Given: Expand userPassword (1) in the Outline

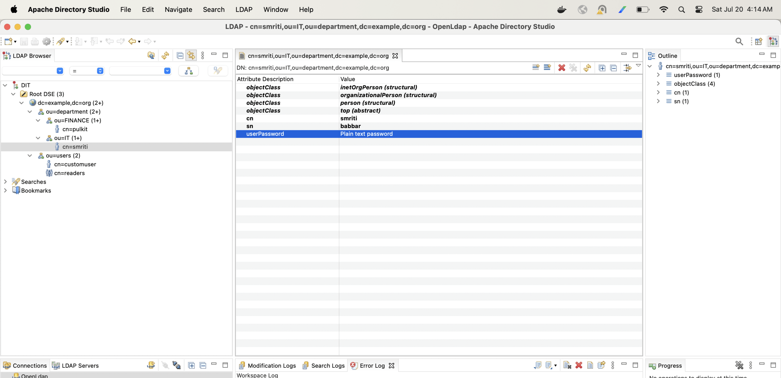Looking at the screenshot, I should point(658,75).
